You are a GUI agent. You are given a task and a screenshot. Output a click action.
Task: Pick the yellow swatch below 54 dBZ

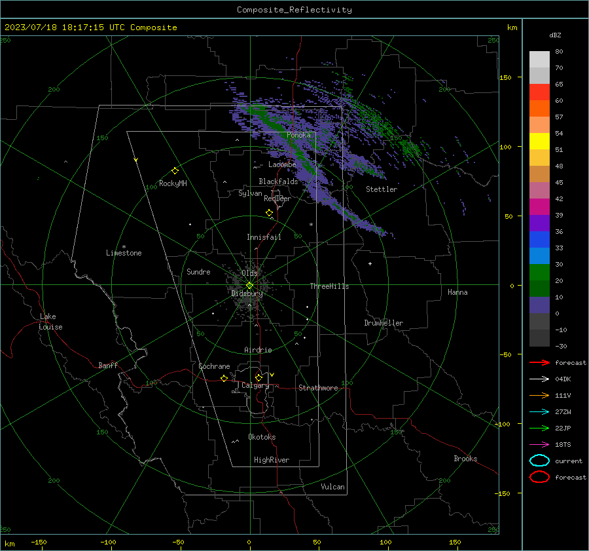coord(539,142)
